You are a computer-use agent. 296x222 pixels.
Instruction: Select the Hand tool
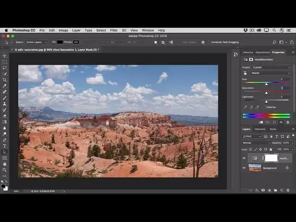(x=5, y=164)
